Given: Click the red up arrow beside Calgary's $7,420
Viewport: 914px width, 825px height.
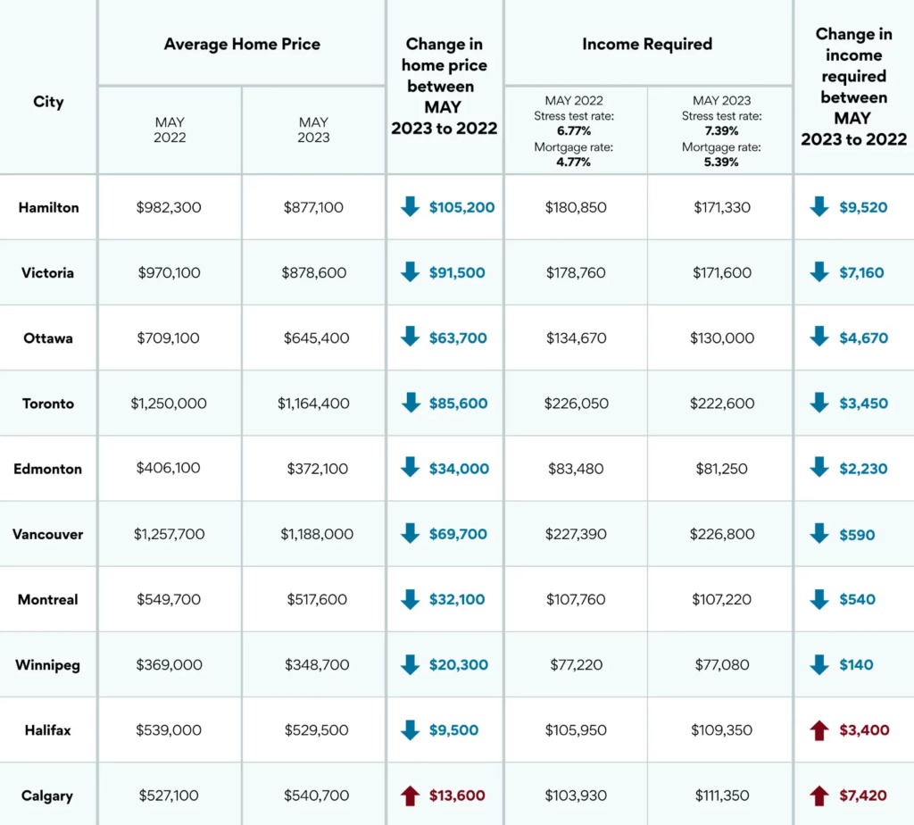Looking at the screenshot, I should pos(819,796).
